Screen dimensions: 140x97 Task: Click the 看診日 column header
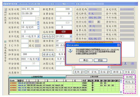[22, 81]
